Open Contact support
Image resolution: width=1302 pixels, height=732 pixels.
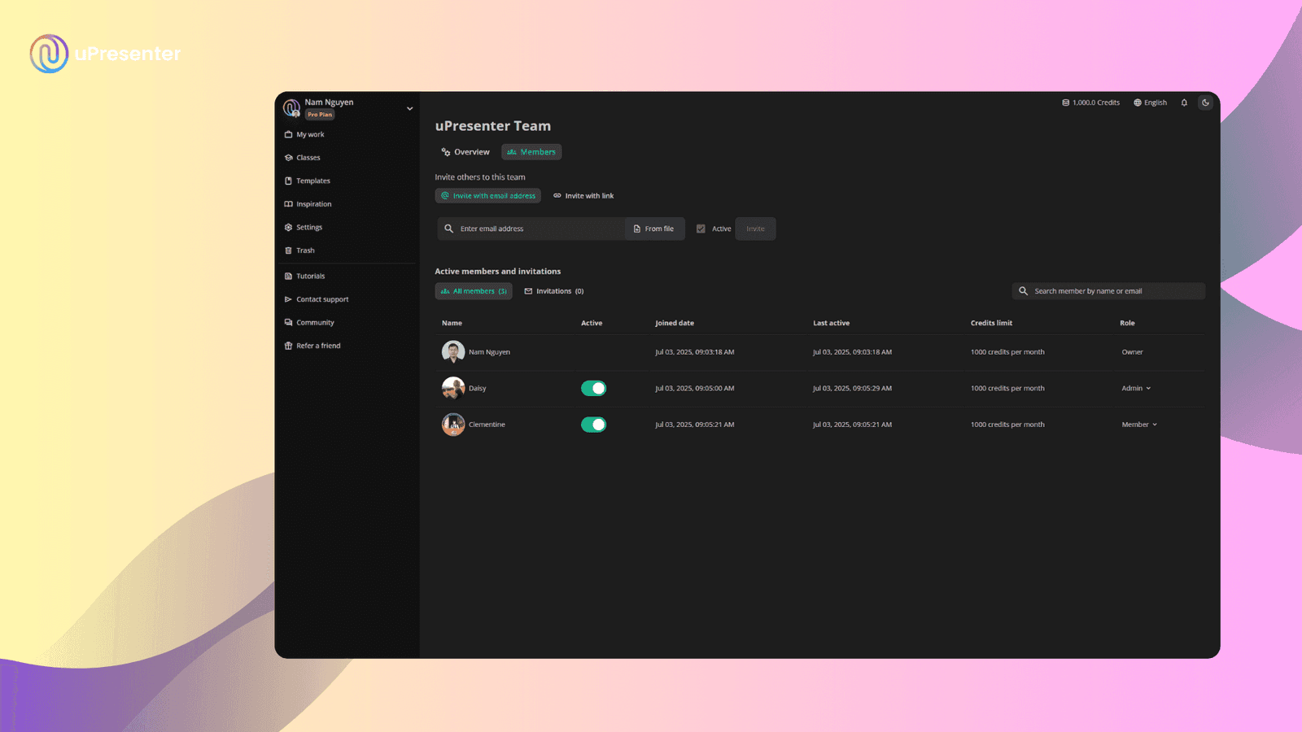[317, 299]
